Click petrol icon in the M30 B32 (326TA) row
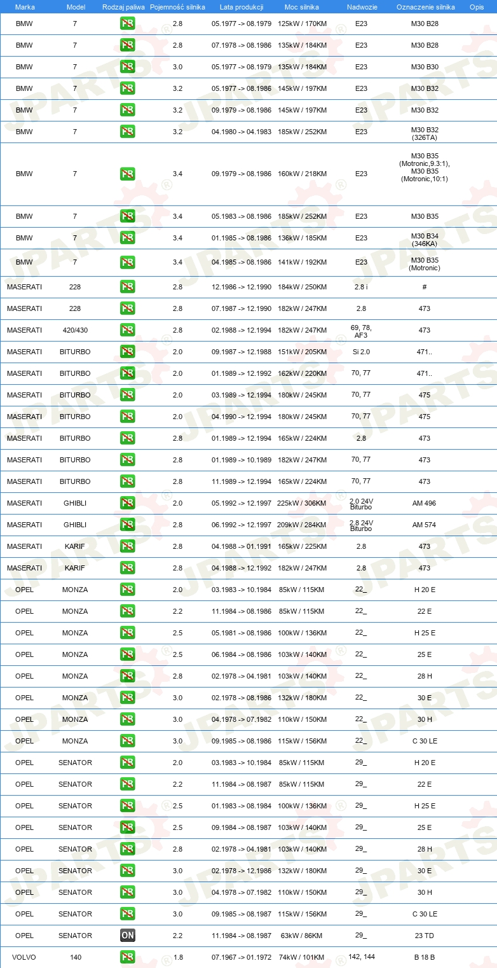497x968 pixels. tap(127, 132)
